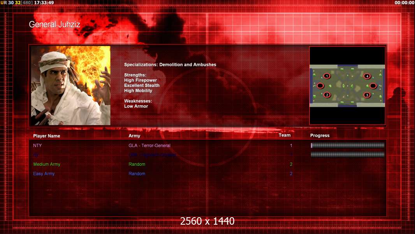Click the 17:33:49 clock readout
This screenshot has height=234, width=415.
click(x=44, y=2)
